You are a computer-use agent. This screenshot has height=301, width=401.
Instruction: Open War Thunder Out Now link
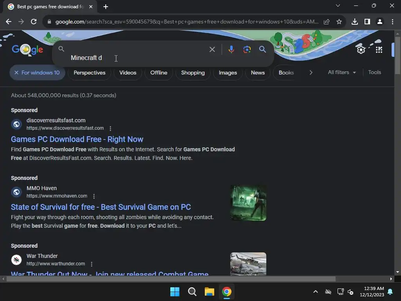110,273
